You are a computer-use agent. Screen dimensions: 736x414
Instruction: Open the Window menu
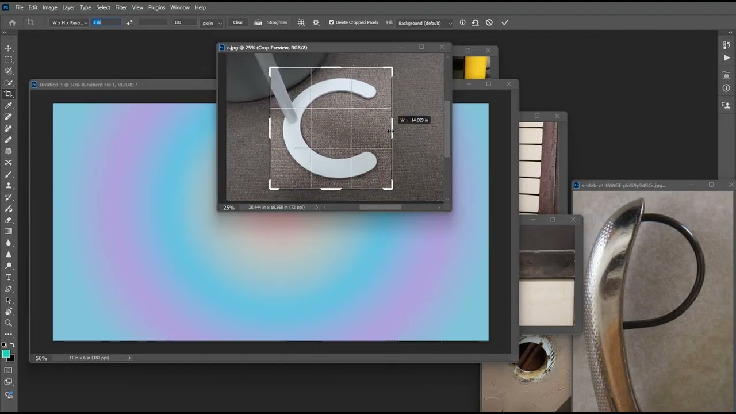(180, 7)
